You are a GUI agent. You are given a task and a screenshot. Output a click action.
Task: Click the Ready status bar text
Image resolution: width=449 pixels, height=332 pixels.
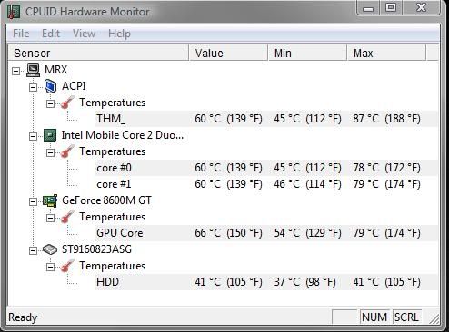coord(23,317)
